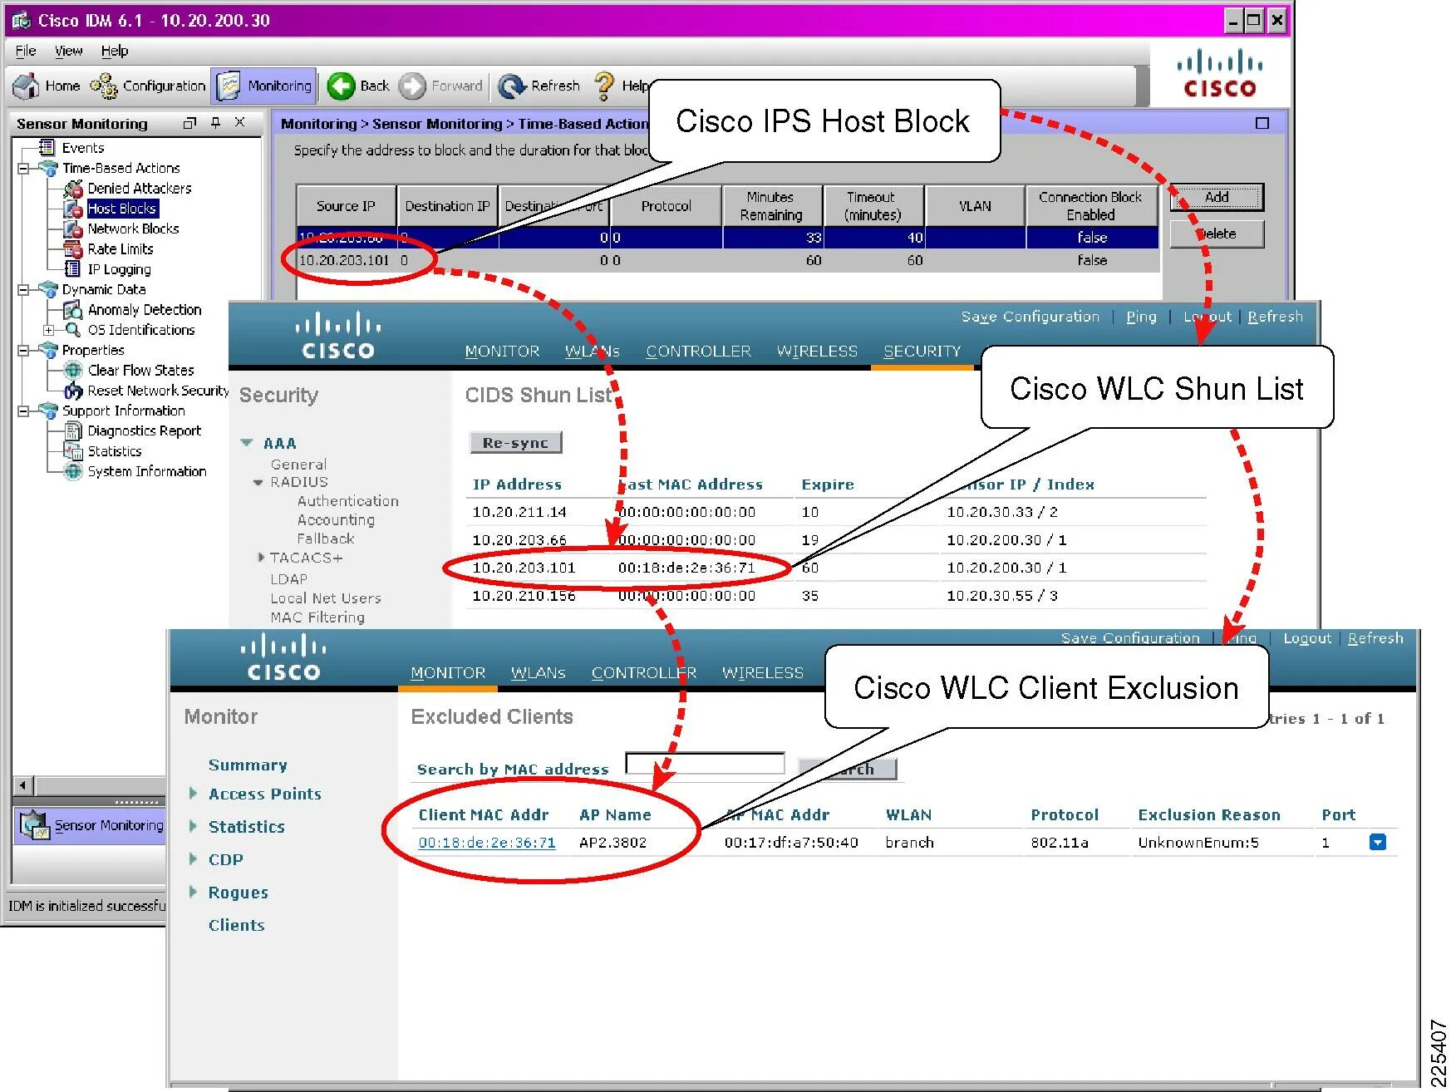
Task: Expand Access Points in Monitor sidebar
Action: click(x=193, y=794)
